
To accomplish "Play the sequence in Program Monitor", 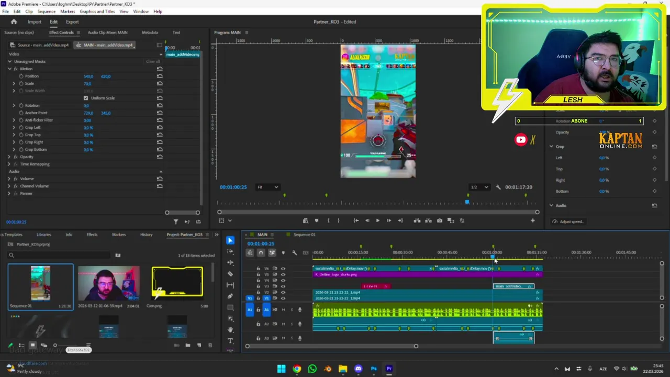I will tap(378, 220).
